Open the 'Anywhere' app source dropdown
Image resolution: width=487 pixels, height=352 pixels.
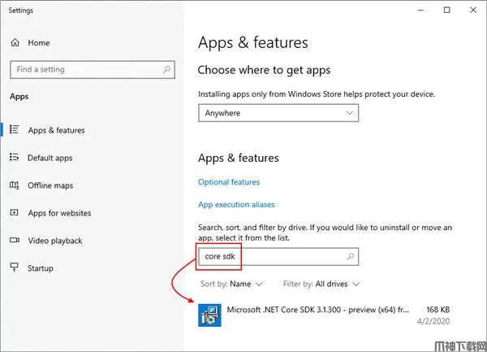tap(278, 113)
